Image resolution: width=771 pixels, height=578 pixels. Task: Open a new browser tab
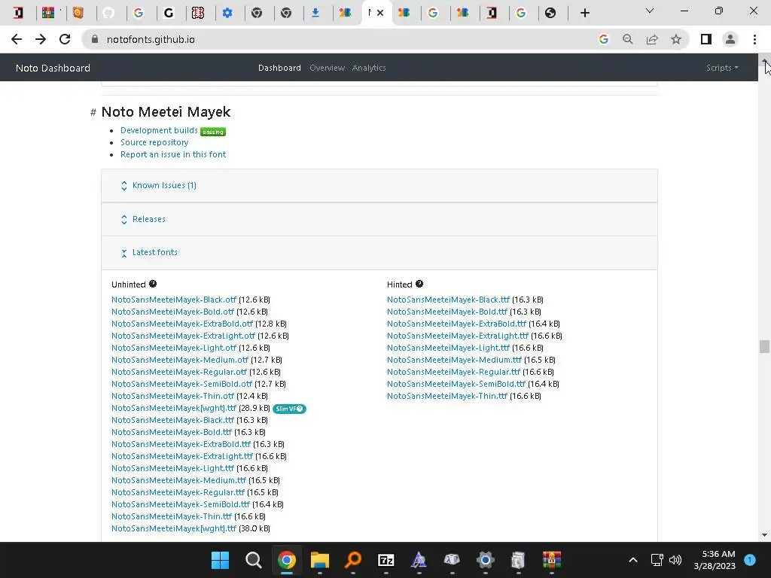point(584,13)
